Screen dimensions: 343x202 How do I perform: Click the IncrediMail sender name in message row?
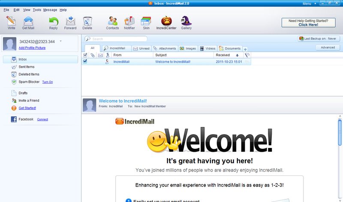click(x=121, y=62)
